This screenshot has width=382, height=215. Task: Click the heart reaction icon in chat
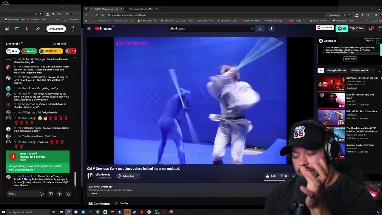tap(68, 193)
